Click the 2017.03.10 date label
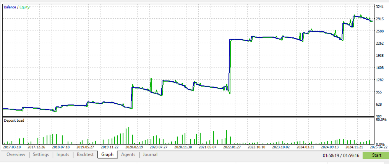389x164 pixels. coord(12,147)
